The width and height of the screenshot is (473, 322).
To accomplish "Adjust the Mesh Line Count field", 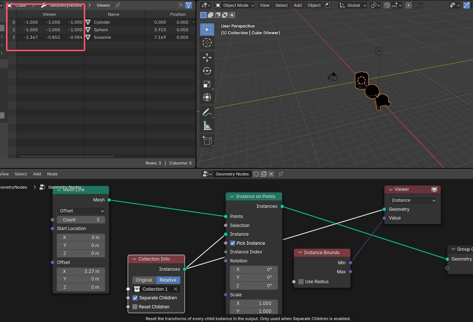I will coord(81,220).
